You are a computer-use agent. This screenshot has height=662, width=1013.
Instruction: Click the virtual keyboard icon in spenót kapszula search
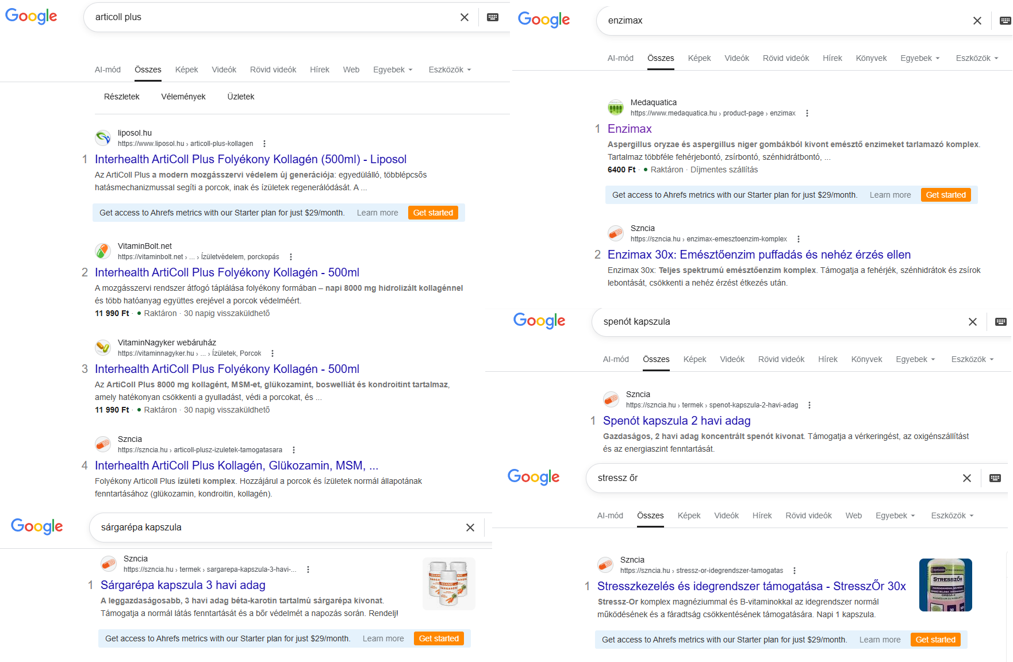tap(1001, 322)
